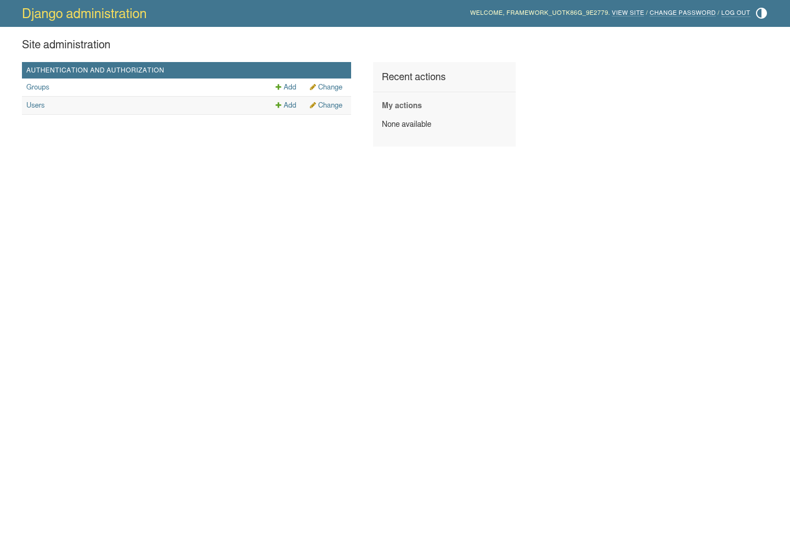This screenshot has width=790, height=549.
Task: Click the pencil icon in Groups row
Action: click(x=313, y=87)
